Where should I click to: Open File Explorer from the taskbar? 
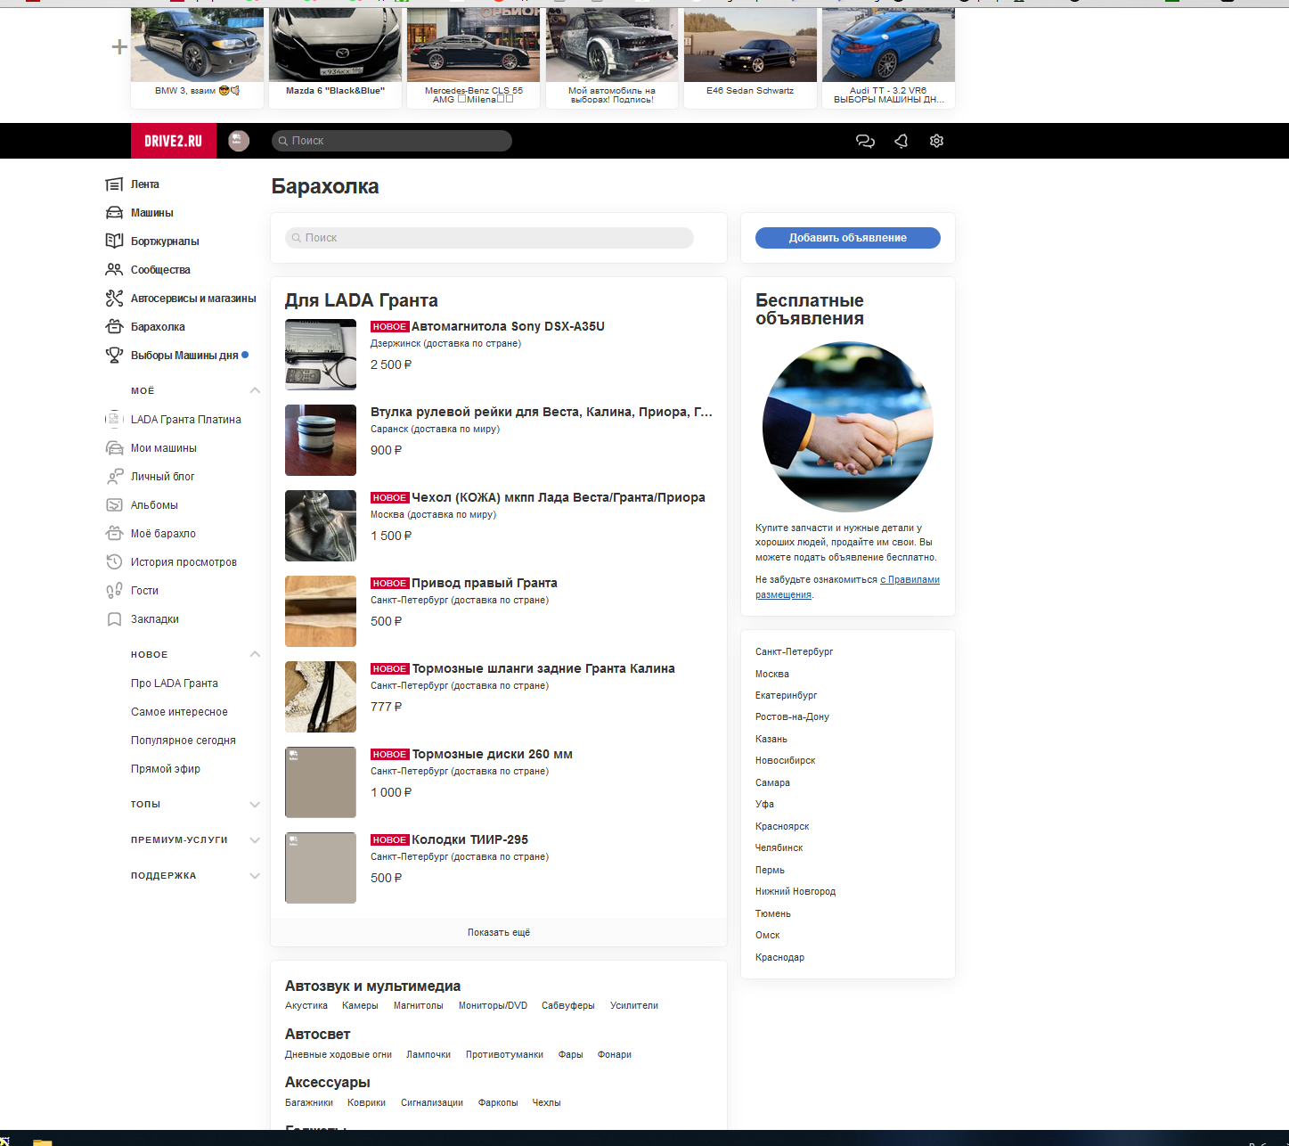43,1141
